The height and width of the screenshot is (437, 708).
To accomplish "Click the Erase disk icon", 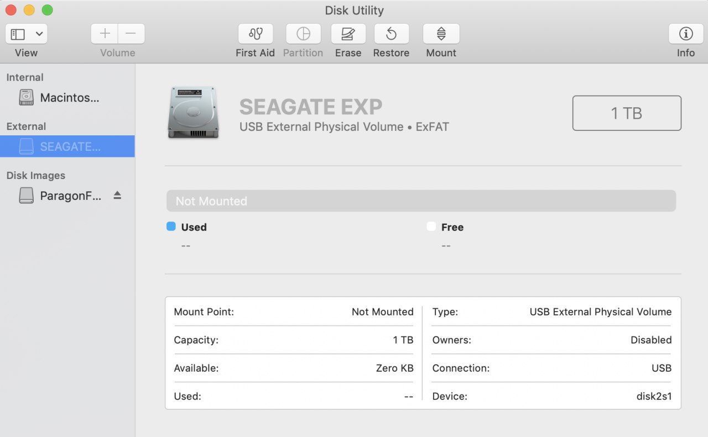I will (x=348, y=34).
